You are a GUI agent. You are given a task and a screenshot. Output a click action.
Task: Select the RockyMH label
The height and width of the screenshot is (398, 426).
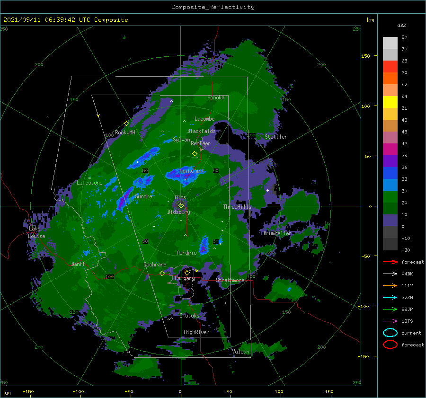[x=125, y=133]
